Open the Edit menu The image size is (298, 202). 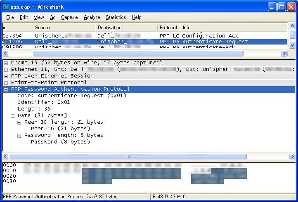point(24,17)
